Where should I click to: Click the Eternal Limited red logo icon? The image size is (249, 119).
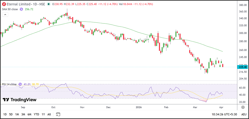point(4,4)
